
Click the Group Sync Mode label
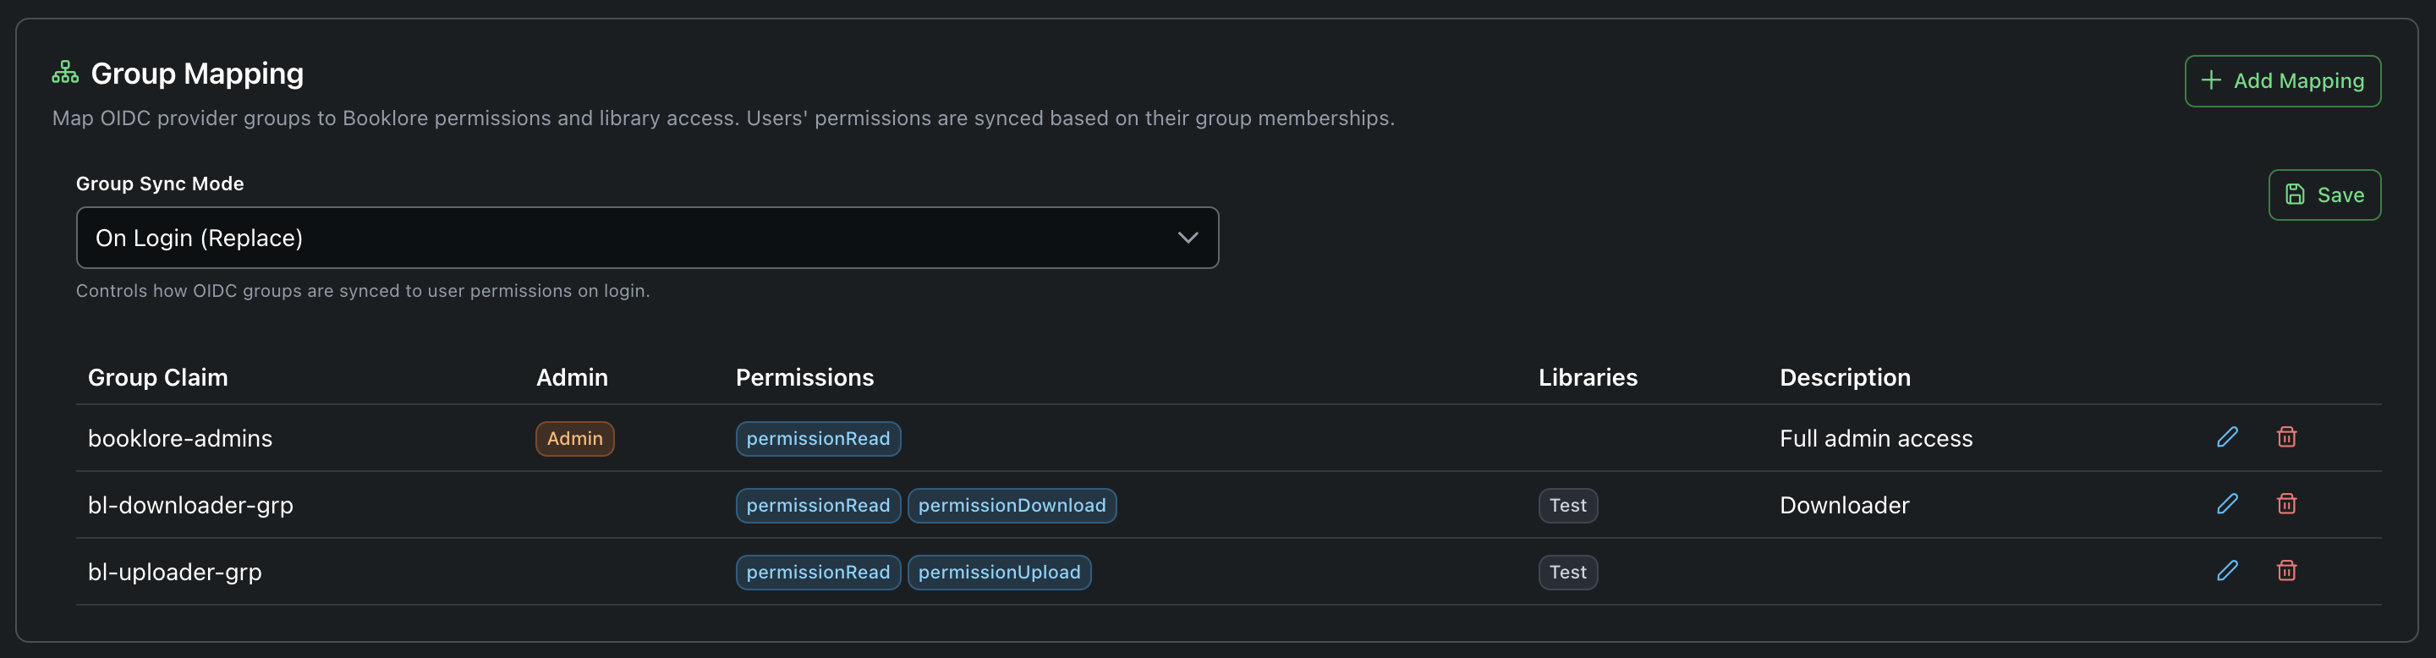pos(160,184)
